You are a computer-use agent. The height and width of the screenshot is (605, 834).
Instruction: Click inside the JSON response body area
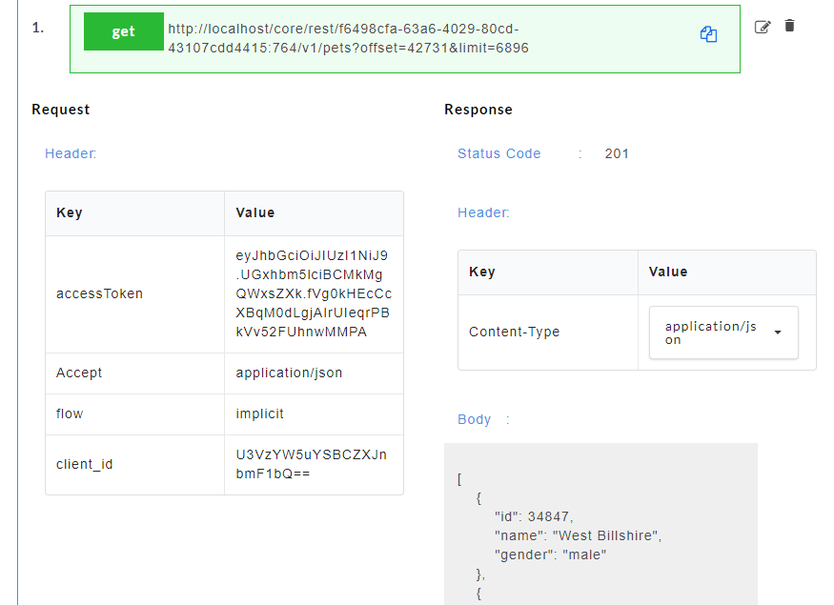[600, 524]
